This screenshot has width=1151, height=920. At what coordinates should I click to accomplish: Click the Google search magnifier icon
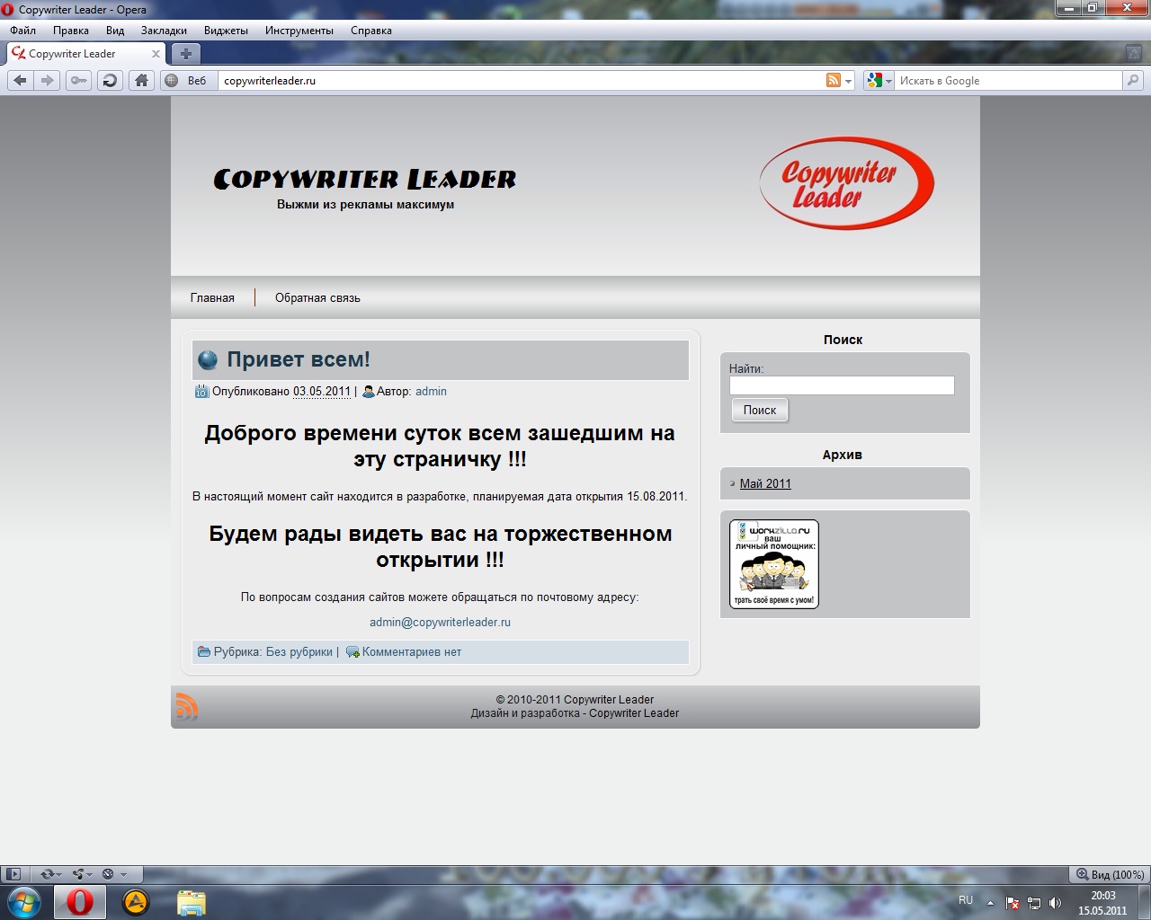[1132, 80]
